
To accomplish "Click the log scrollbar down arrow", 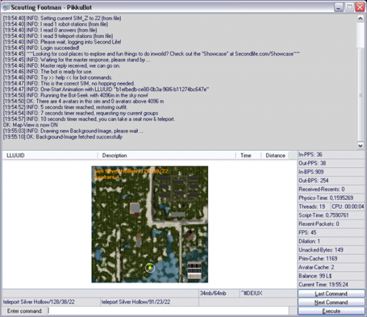I will coord(361,145).
